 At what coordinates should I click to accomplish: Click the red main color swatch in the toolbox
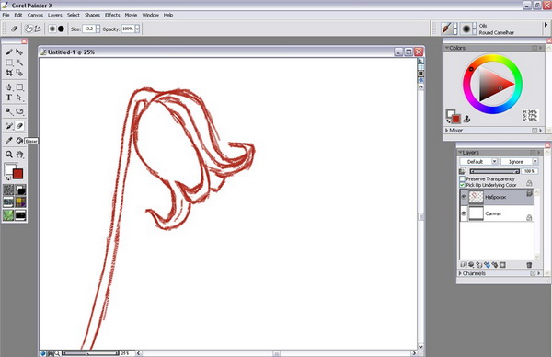tap(18, 174)
